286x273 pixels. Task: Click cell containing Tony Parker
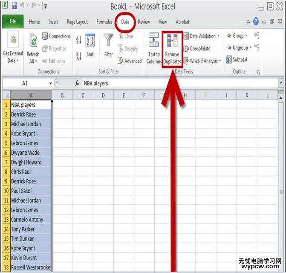click(x=31, y=229)
